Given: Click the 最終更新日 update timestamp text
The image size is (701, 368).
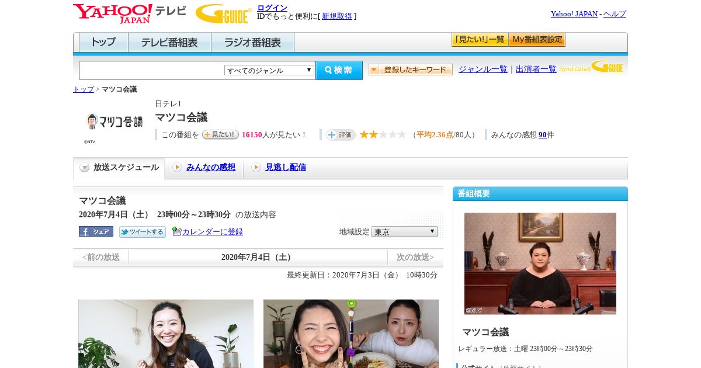Looking at the screenshot, I should [x=362, y=275].
